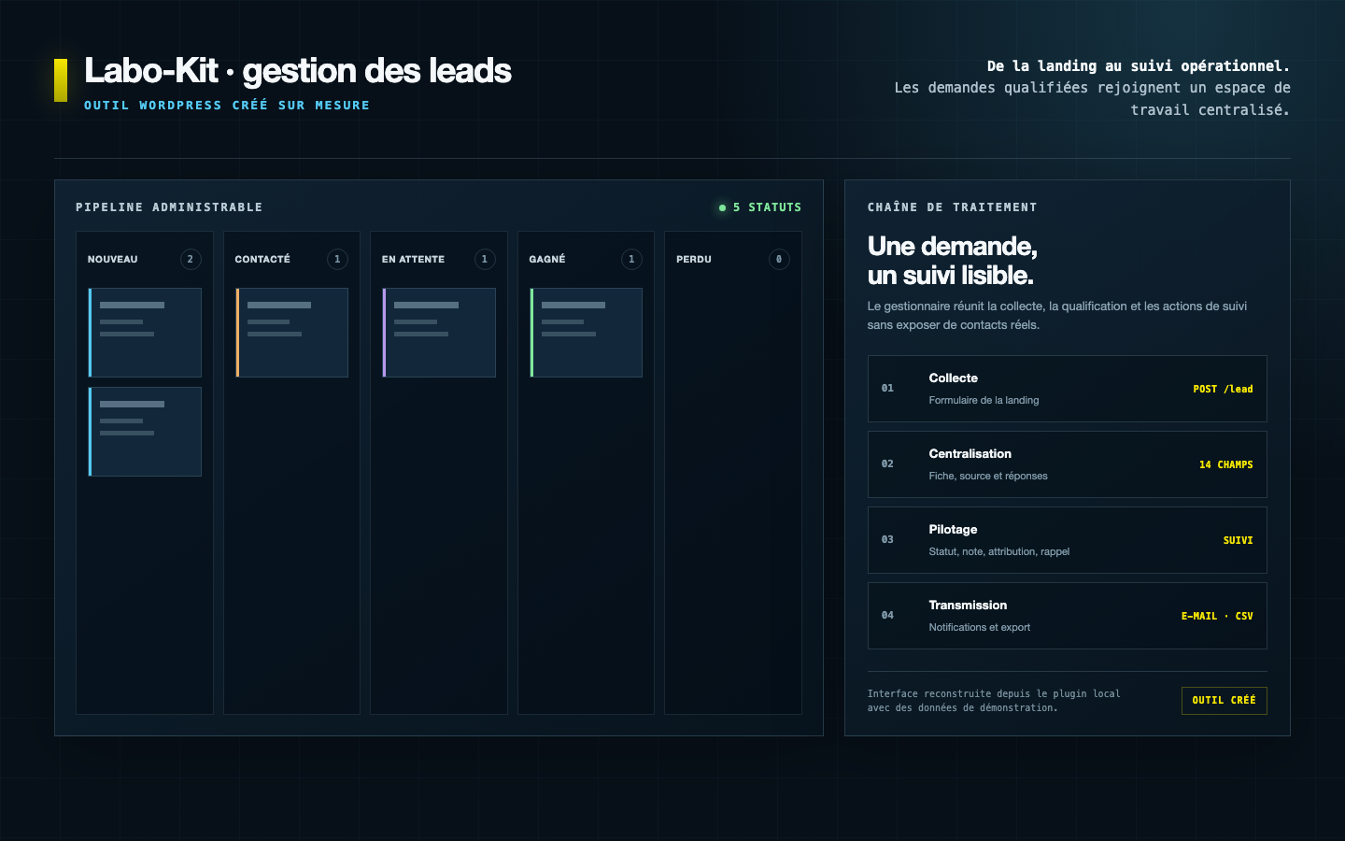Click the Pilotage step title
Image resolution: width=1345 pixels, height=841 pixels.
click(953, 530)
